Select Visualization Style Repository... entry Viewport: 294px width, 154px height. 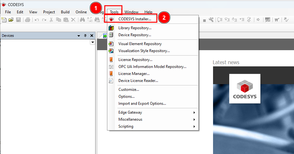153,51
